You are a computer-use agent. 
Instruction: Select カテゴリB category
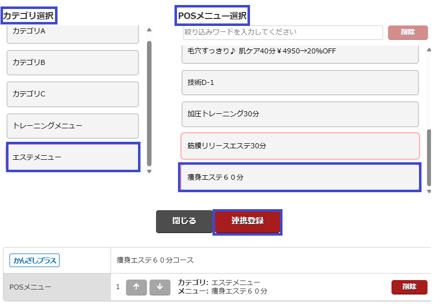tap(72, 62)
